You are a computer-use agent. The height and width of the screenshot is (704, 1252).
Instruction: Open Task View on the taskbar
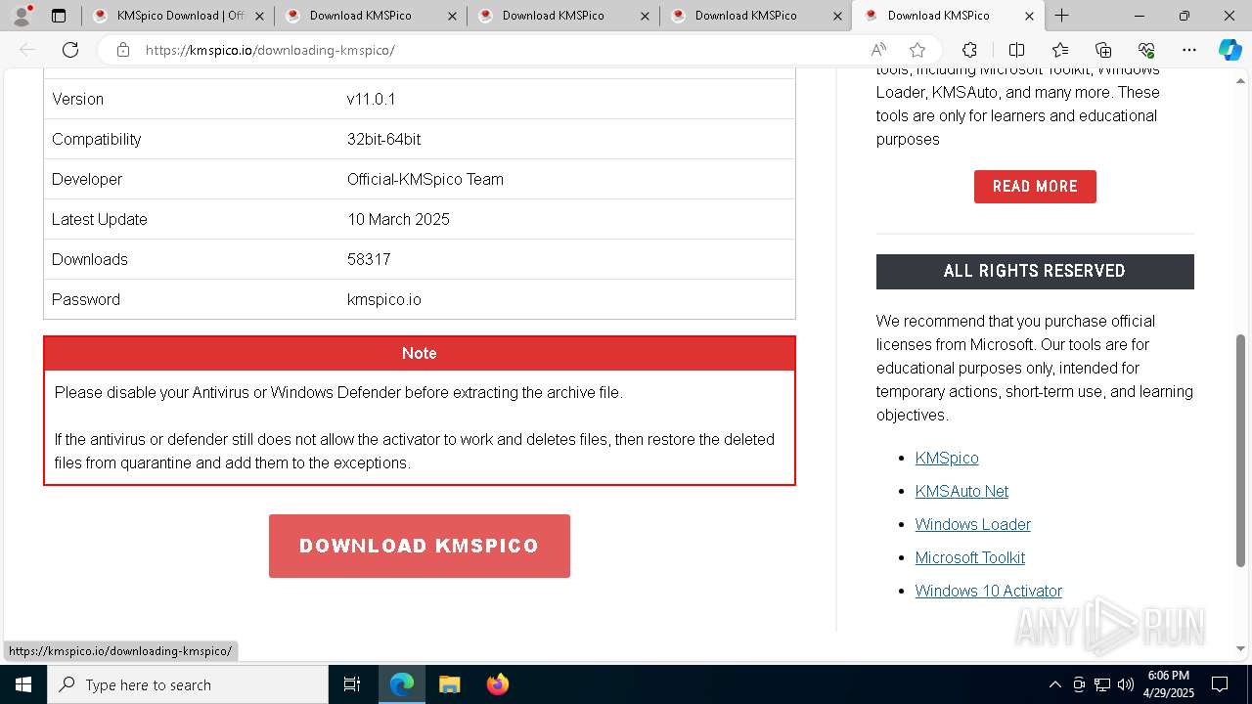tap(352, 684)
